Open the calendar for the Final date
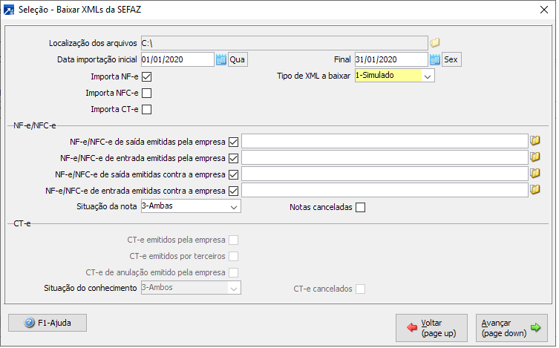The height and width of the screenshot is (348, 559). point(435,59)
